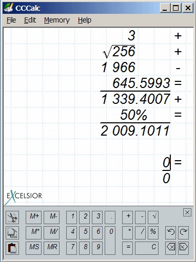Click the percent button
196x262 pixels.
coord(153,233)
